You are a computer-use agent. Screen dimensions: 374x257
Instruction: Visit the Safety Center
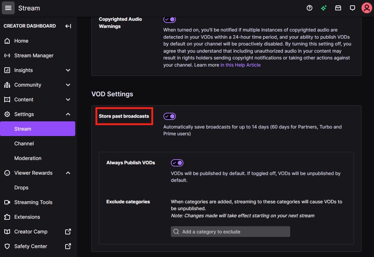coord(30,246)
